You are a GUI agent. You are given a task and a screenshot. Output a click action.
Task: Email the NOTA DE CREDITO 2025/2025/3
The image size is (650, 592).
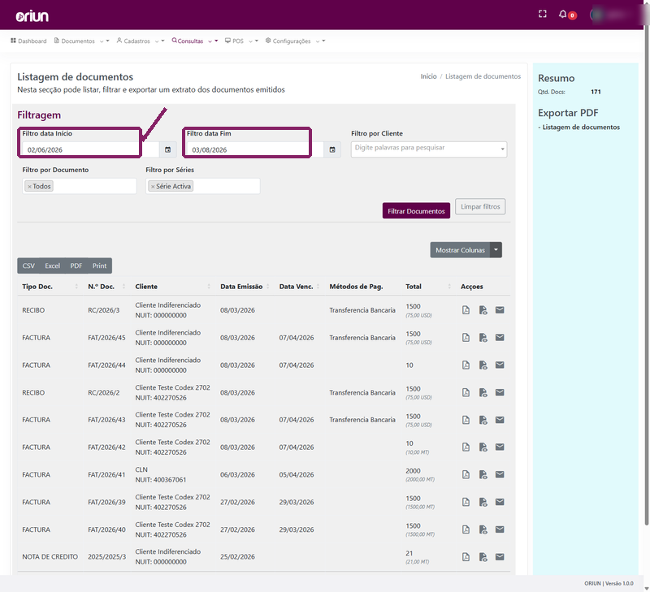click(x=500, y=557)
